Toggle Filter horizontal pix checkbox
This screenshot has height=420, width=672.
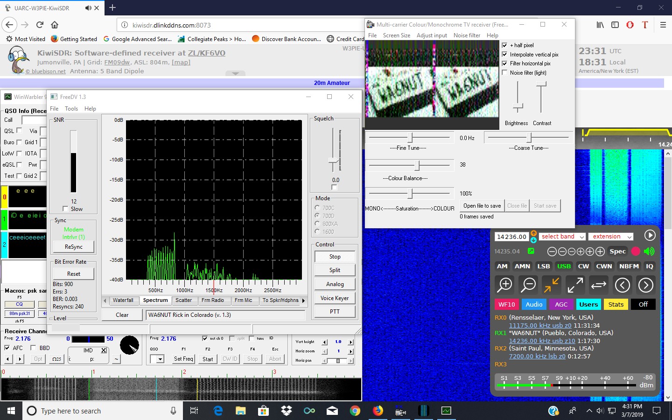(504, 63)
